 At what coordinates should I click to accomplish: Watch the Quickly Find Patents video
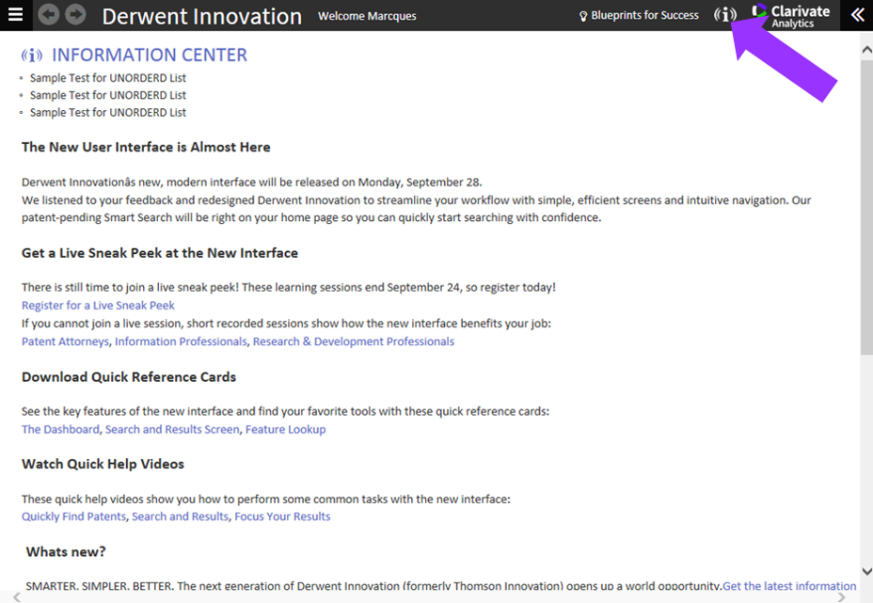(73, 516)
